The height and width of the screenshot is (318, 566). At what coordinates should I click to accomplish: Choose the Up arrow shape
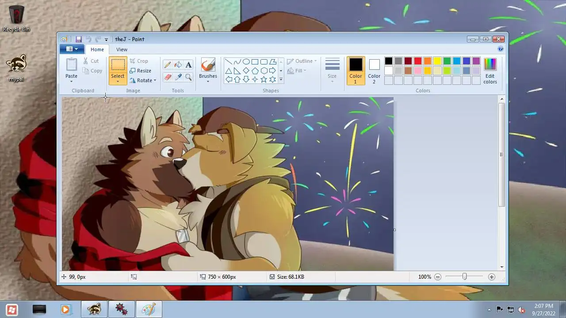(x=237, y=79)
